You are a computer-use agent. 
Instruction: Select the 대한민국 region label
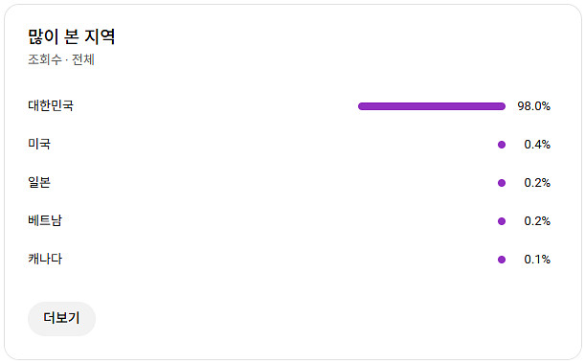pyautogui.click(x=51, y=105)
